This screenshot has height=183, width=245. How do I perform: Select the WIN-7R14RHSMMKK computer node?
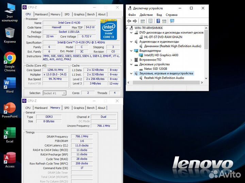149,28
